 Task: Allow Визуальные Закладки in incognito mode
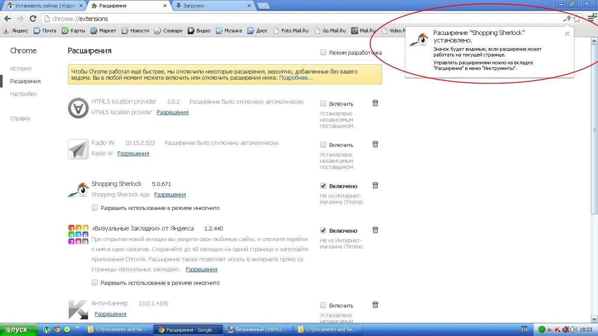tap(95, 283)
